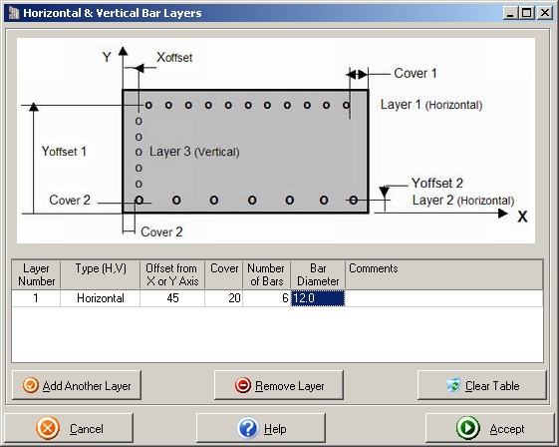Screen dimensions: 559x447
Task: Maximize the Horizontal & Vertical Bar Layers window
Action: (x=527, y=13)
